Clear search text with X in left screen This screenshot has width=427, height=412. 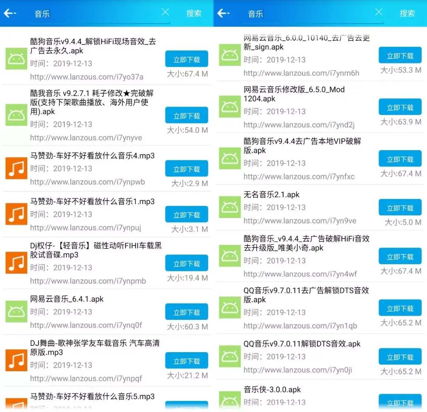[165, 12]
